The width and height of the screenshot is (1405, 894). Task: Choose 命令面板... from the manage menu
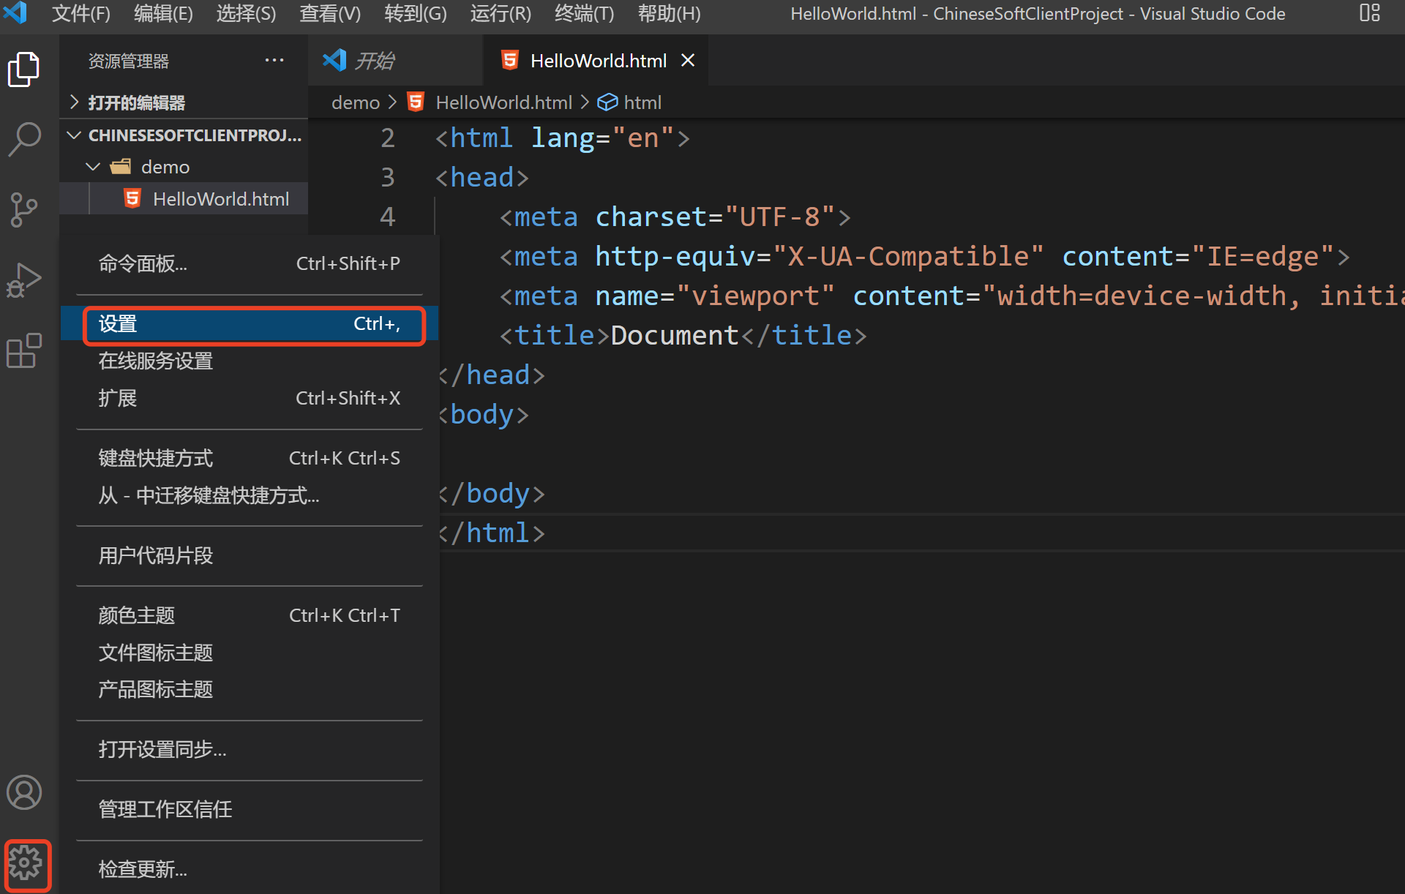click(x=250, y=263)
